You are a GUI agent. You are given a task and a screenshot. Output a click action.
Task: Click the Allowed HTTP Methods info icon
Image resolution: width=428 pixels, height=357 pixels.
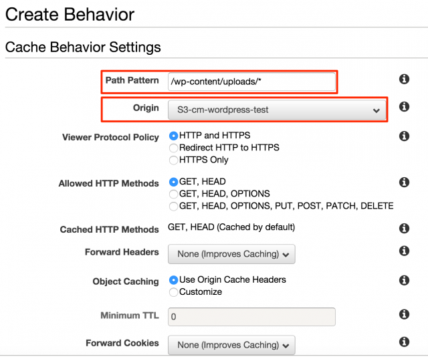(x=404, y=182)
